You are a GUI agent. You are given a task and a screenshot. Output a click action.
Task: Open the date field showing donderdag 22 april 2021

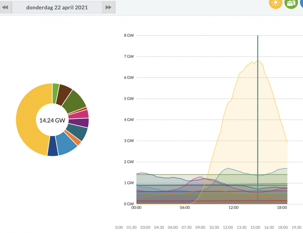57,7
